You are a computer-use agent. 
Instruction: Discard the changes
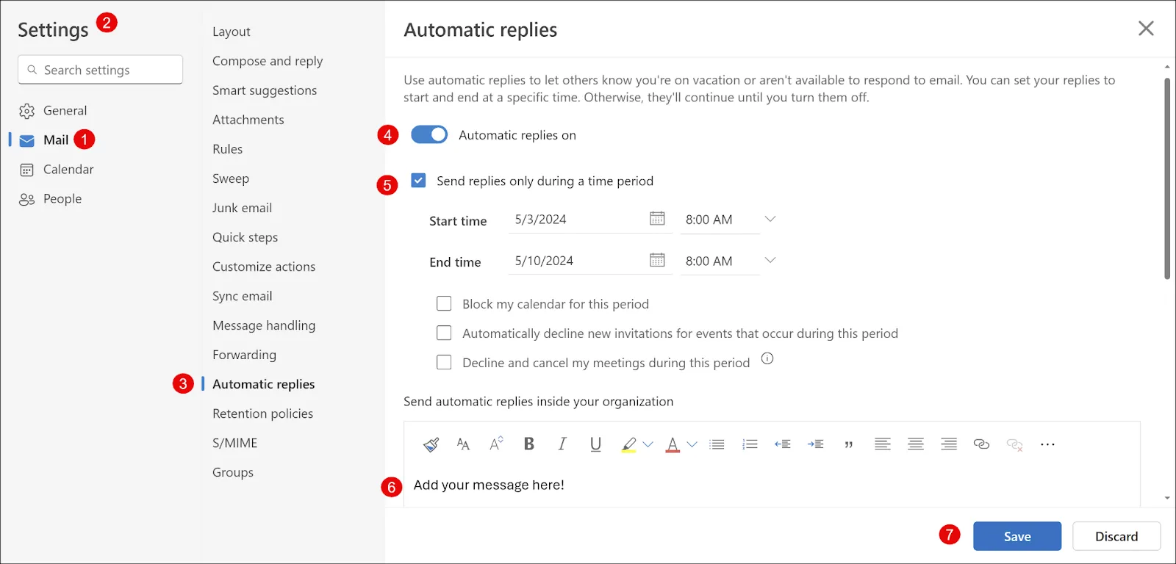coord(1116,536)
